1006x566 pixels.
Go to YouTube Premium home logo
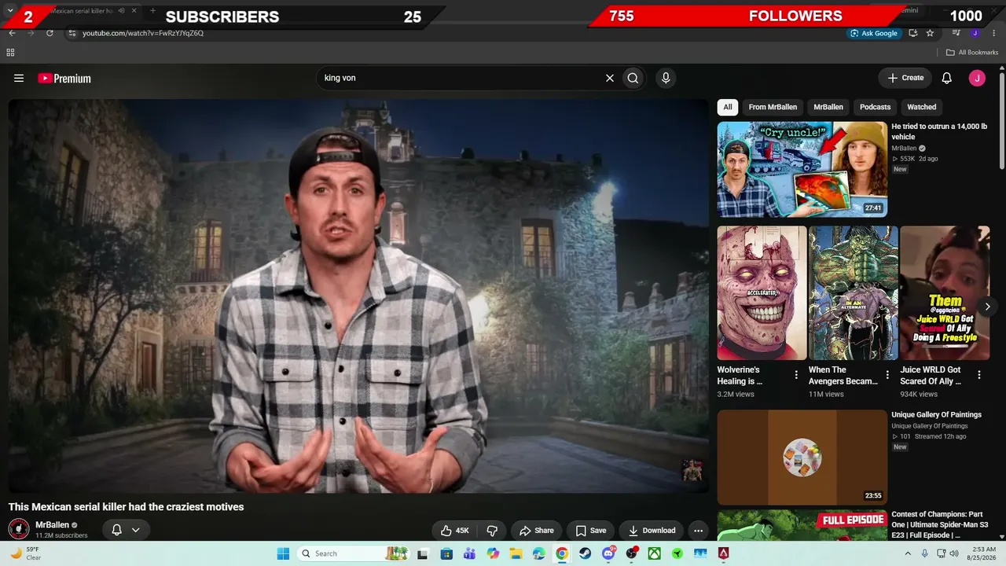coord(64,78)
